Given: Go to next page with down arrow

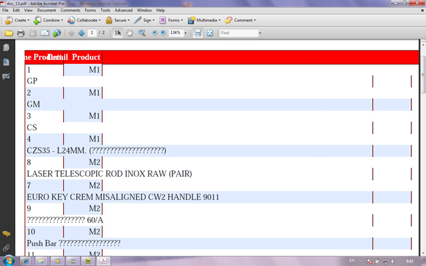Looking at the screenshot, I should (81, 33).
